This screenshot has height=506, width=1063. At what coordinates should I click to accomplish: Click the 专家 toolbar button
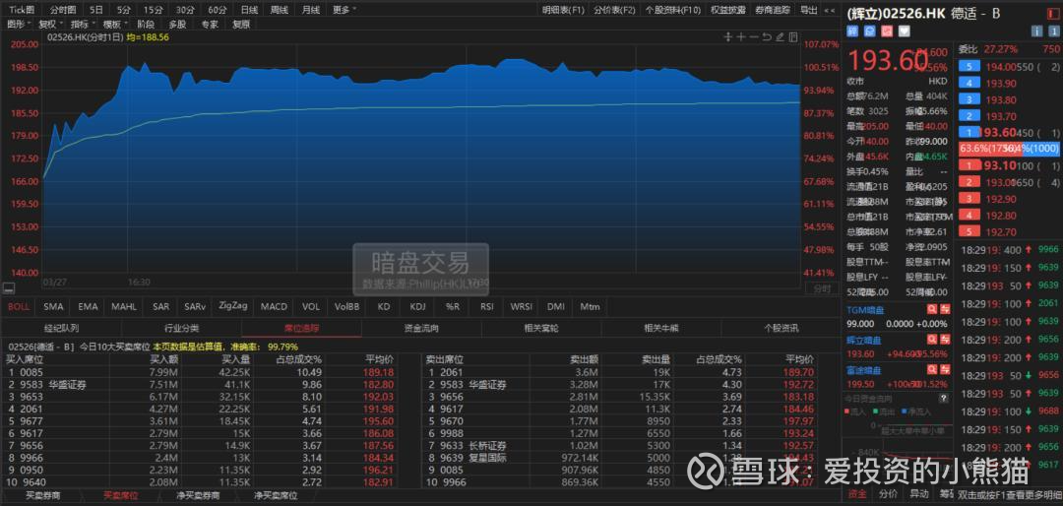(x=210, y=24)
